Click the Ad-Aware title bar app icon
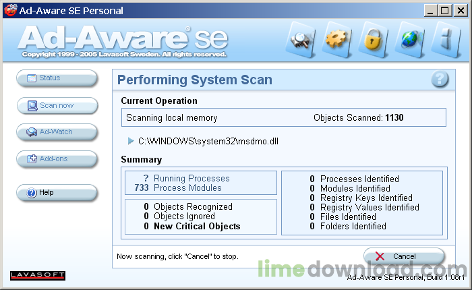The height and width of the screenshot is (290, 472). click(x=10, y=11)
